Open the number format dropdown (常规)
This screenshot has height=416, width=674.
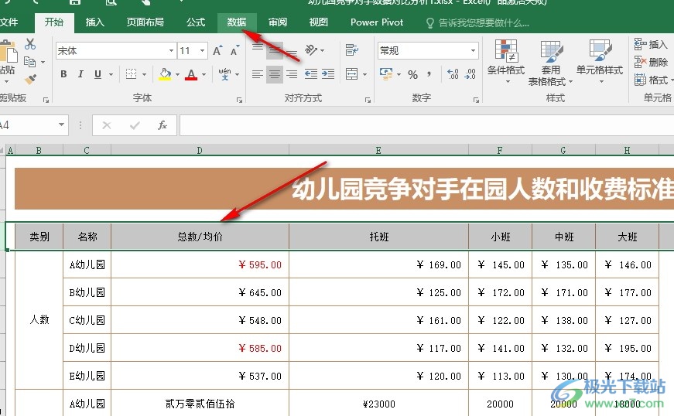(473, 51)
